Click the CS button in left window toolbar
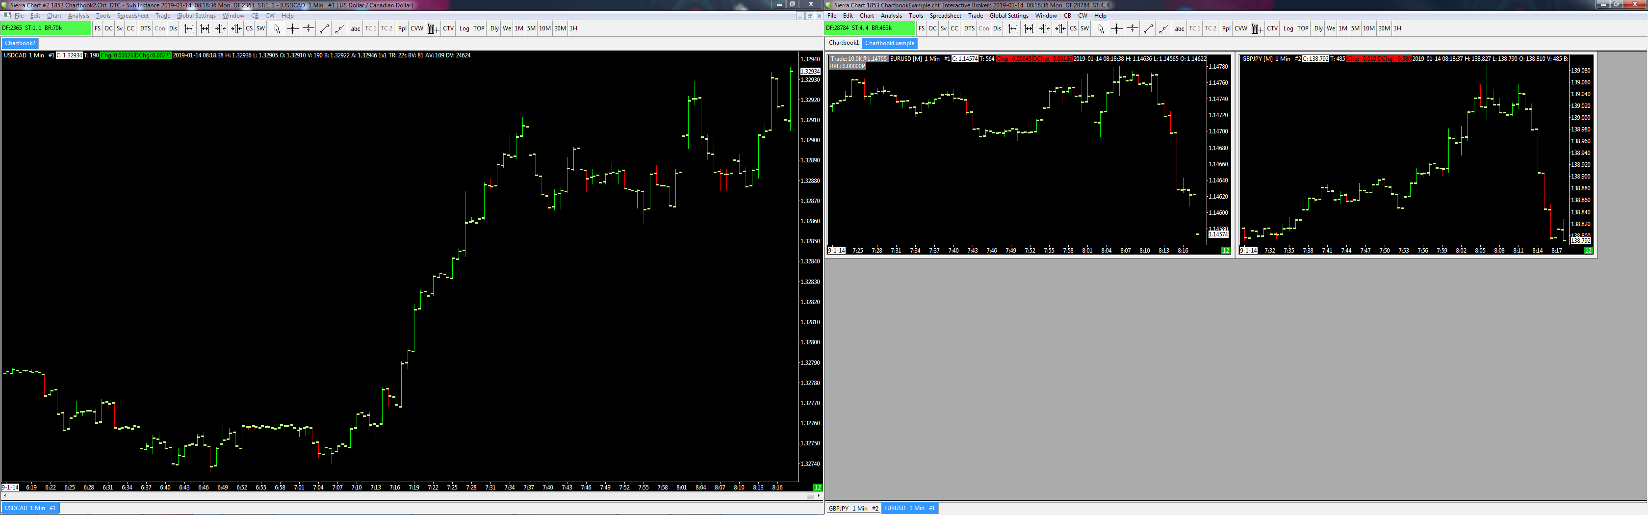 click(250, 28)
